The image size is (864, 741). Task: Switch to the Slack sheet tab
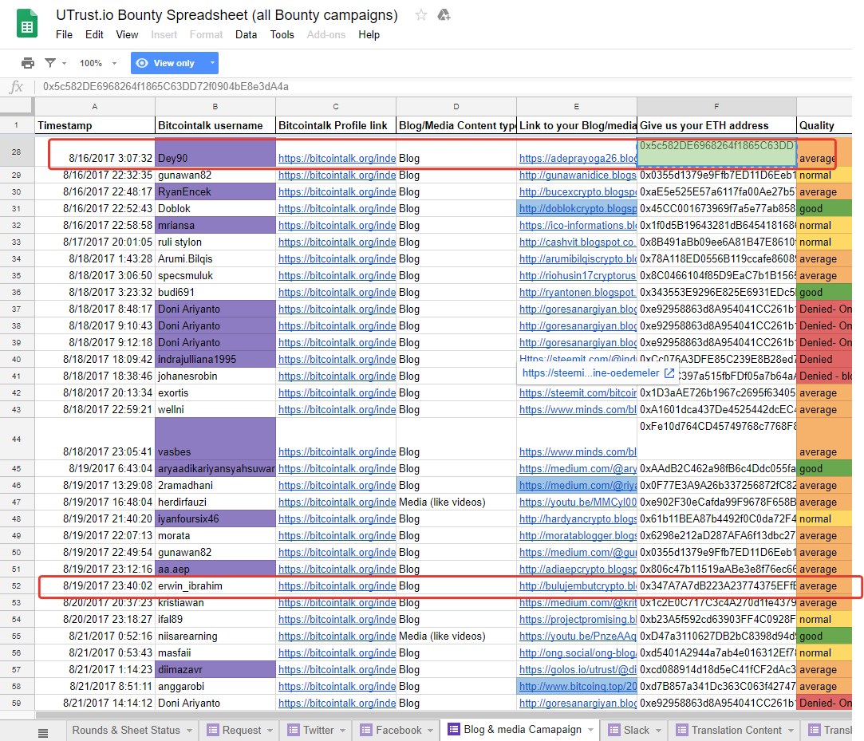coord(636,730)
